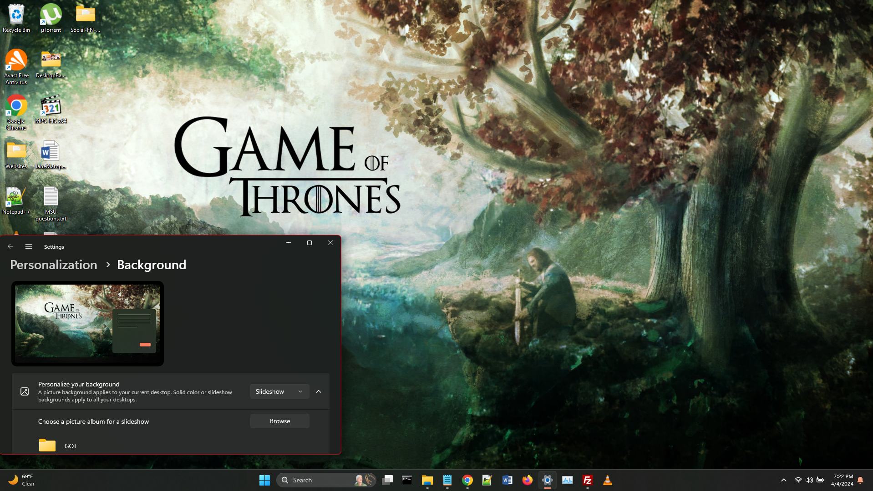The image size is (873, 491).
Task: Go back in Settings window
Action: click(x=10, y=246)
